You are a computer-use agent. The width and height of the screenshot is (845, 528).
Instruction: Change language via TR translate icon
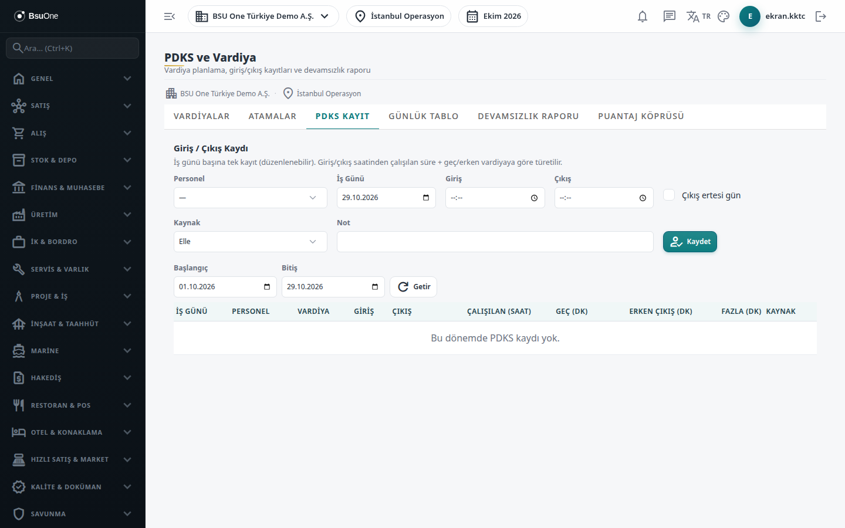point(698,16)
